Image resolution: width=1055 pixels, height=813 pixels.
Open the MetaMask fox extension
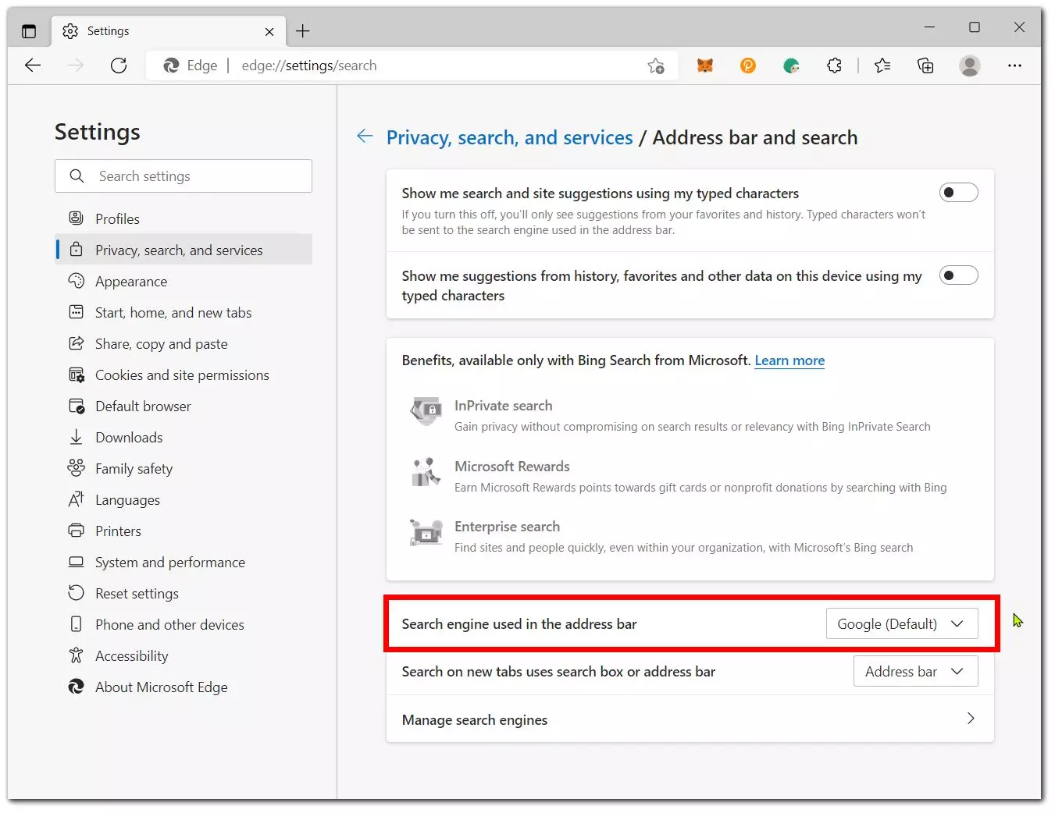(x=705, y=66)
